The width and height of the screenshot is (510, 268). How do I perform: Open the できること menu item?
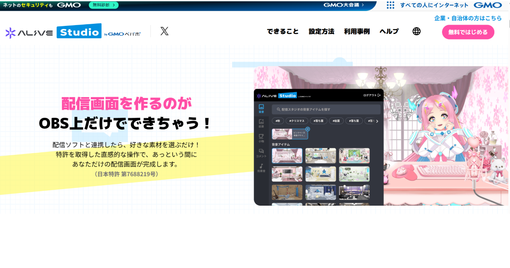click(283, 31)
